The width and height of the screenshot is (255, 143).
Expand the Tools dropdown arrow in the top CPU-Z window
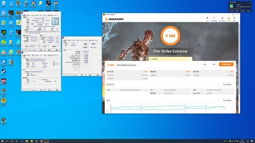point(45,50)
